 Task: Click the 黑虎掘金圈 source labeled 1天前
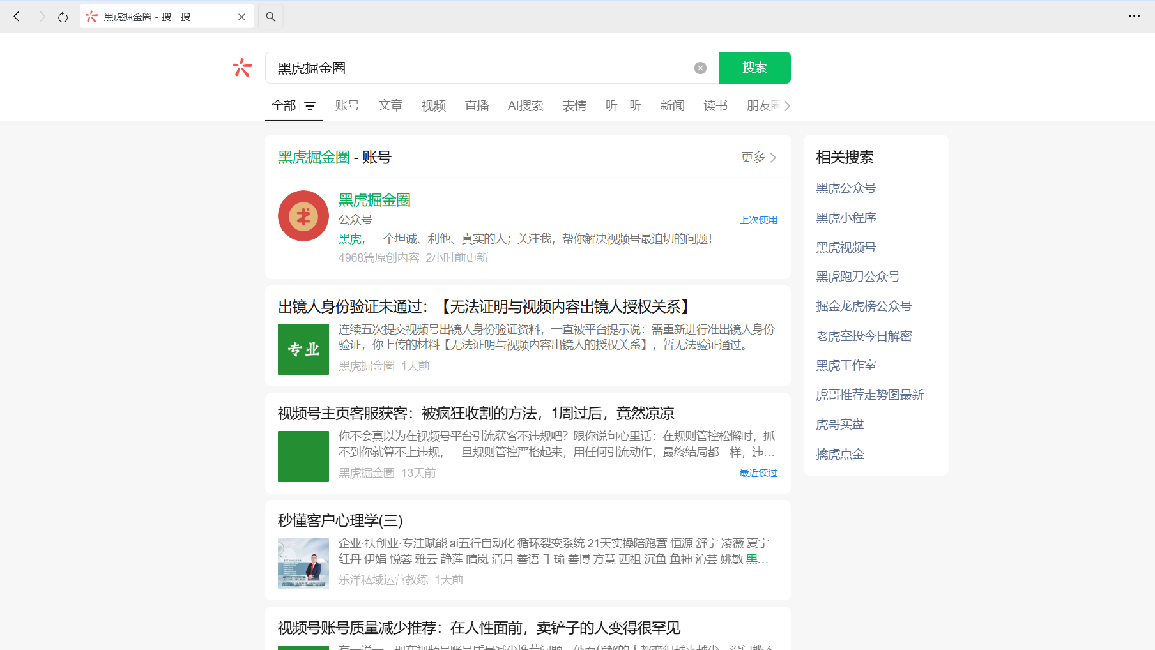click(x=367, y=366)
